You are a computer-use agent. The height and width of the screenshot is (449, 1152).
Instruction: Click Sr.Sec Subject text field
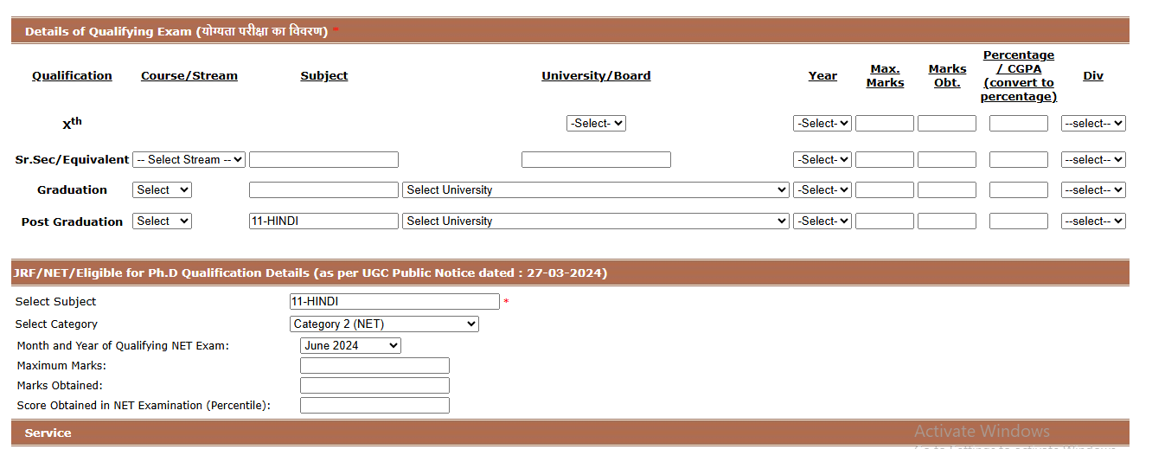coord(323,160)
